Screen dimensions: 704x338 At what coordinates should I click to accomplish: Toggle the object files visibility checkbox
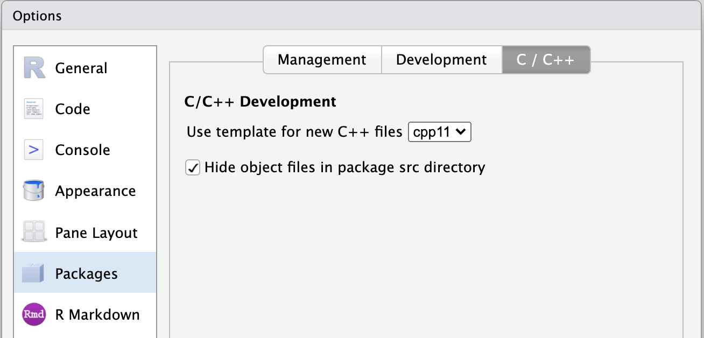(193, 167)
